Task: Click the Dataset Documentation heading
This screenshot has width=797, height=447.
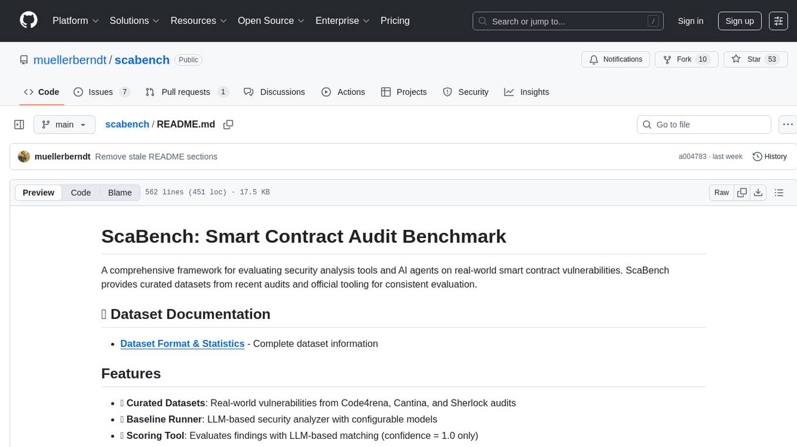Action: point(186,314)
